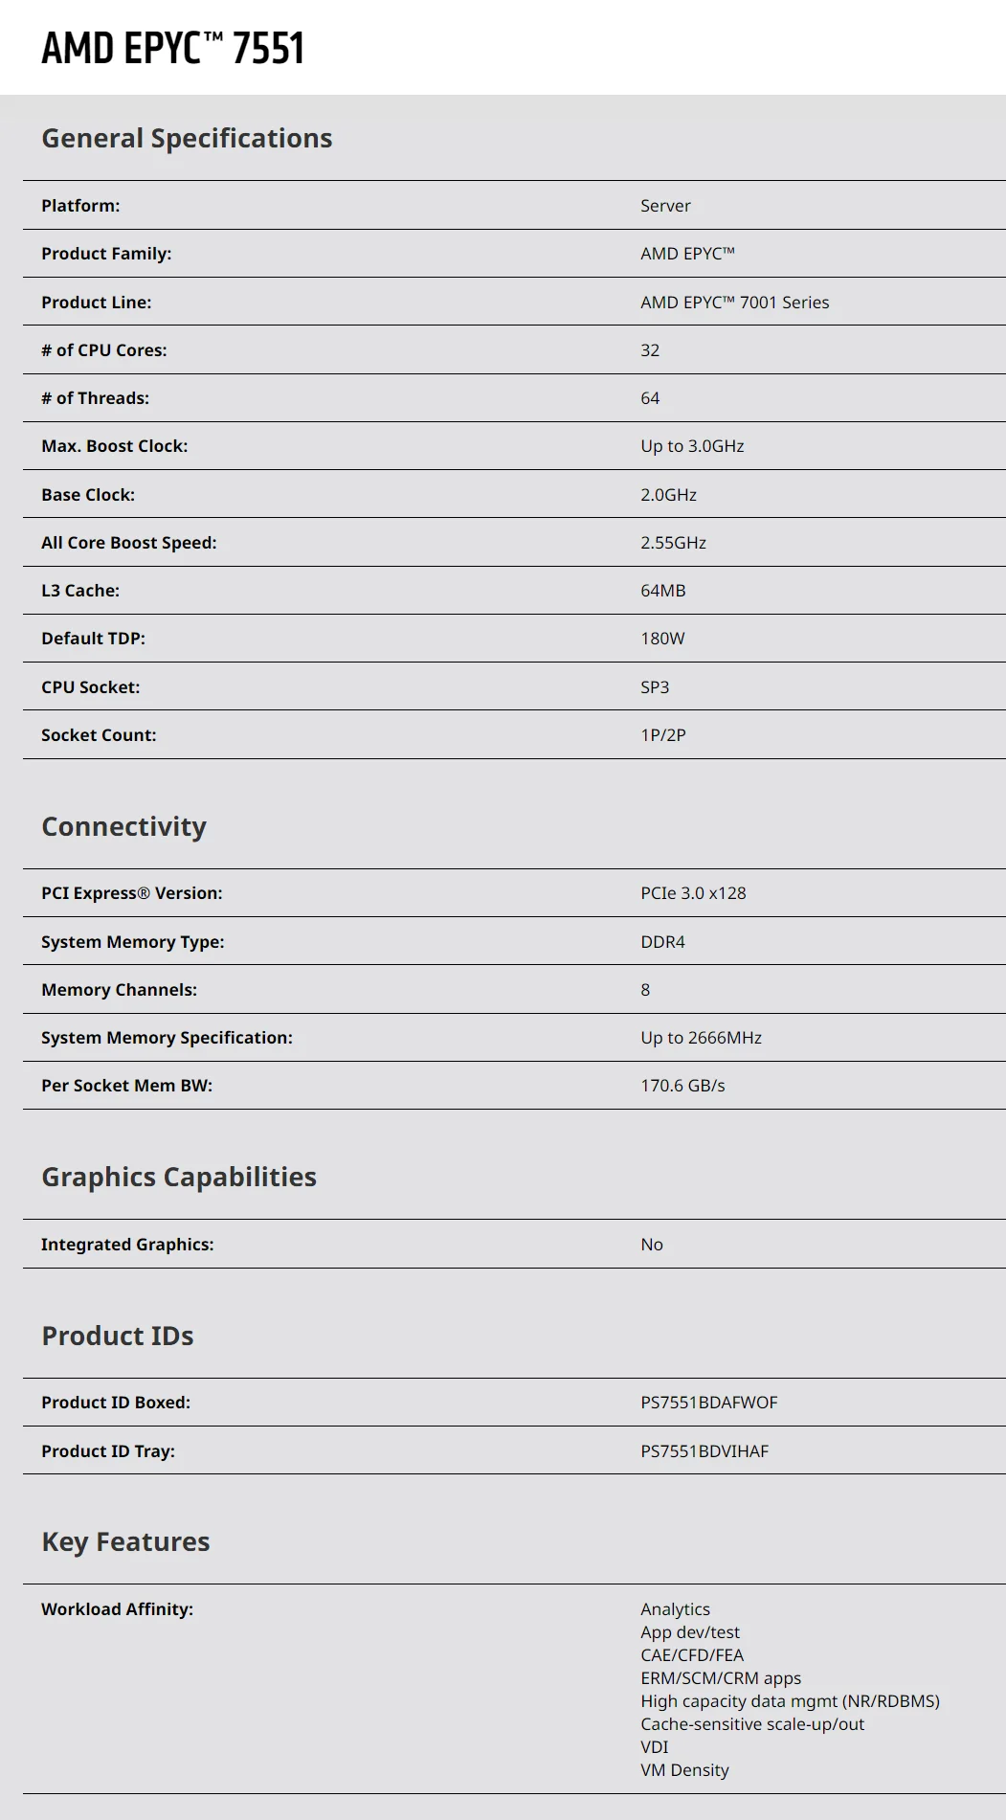This screenshot has height=1820, width=1006.
Task: Click the L3 Cache value 64MB
Action: (662, 591)
